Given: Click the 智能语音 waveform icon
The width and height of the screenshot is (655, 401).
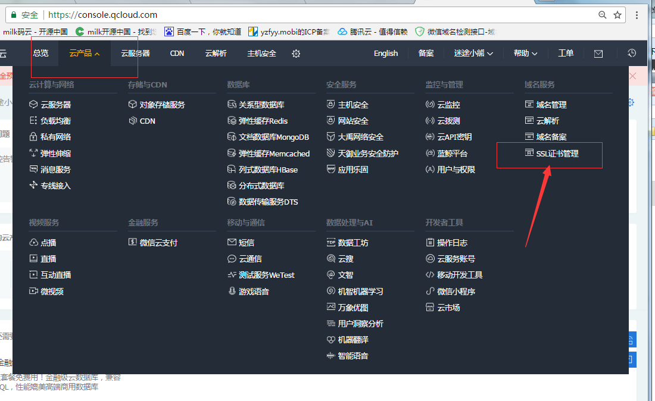Looking at the screenshot, I should pos(331,356).
